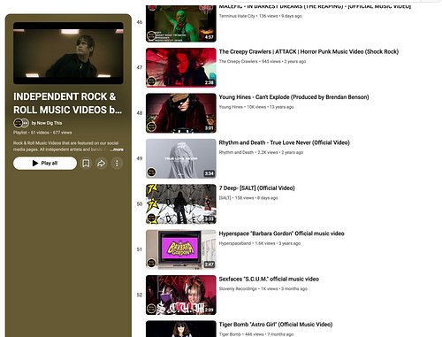Image resolution: width=442 pixels, height=337 pixels.
Task: Select playlist row number 51
Action: tap(140, 249)
